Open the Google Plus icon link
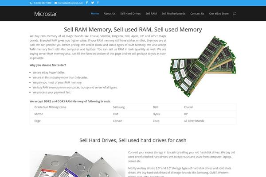 tap(98, 3)
